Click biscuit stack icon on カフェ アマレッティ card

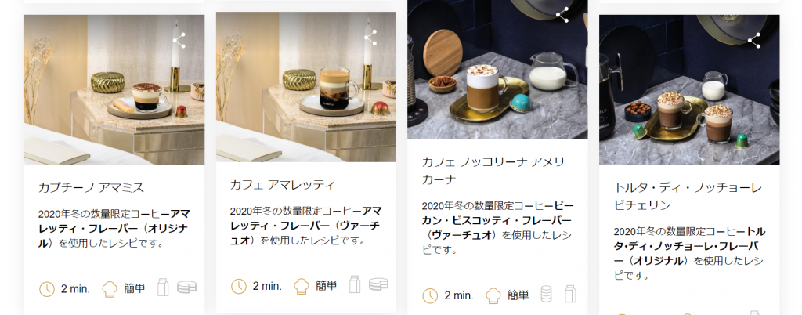[378, 284]
